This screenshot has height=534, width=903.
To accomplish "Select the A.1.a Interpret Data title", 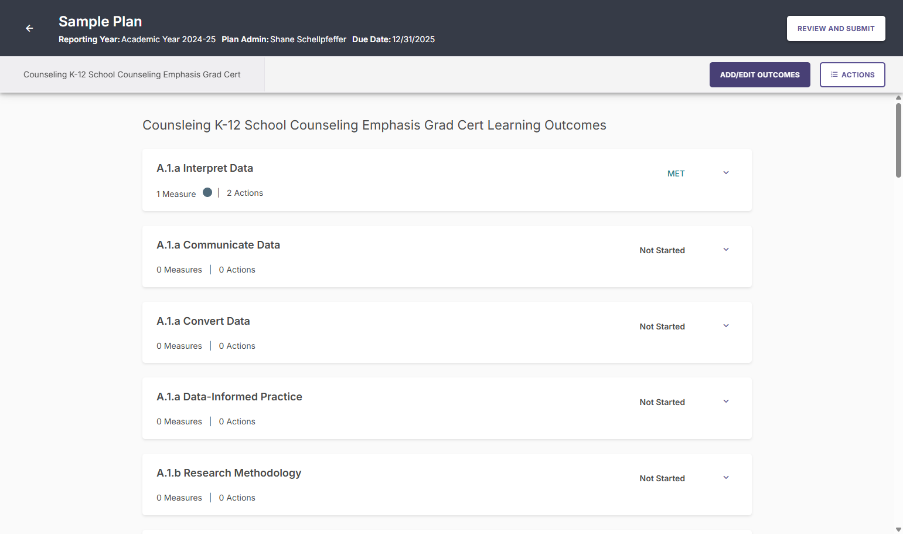I will click(x=205, y=168).
